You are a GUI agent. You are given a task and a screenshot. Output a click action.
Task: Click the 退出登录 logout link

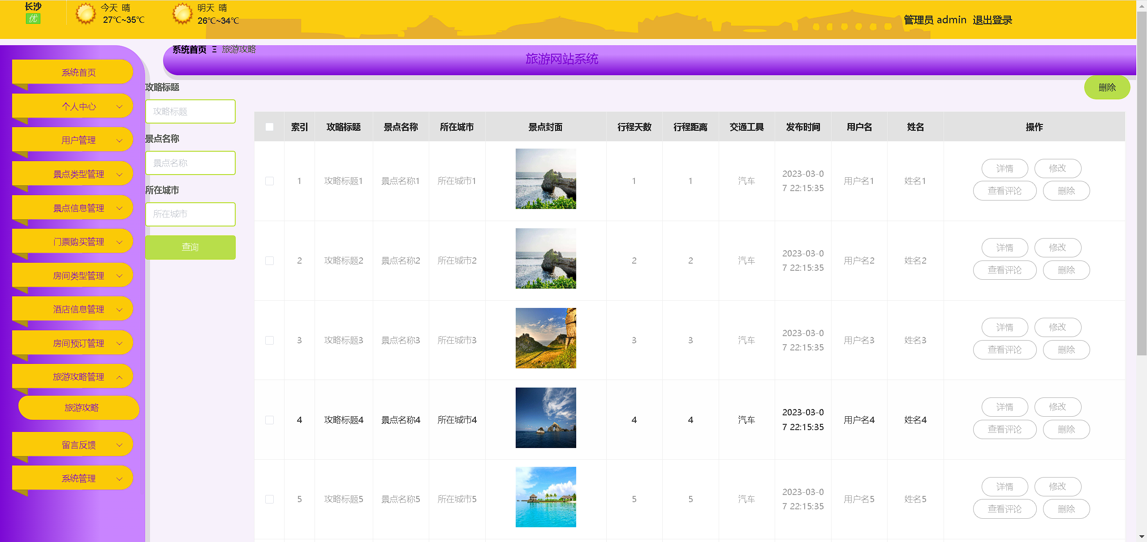(992, 20)
